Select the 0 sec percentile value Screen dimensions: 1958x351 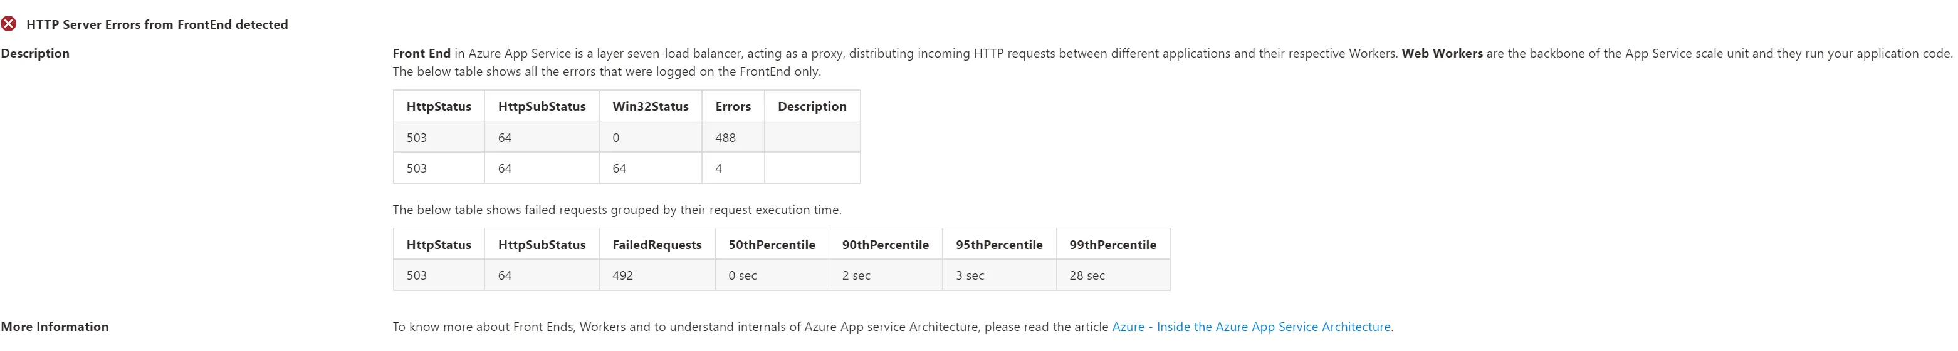coord(742,276)
